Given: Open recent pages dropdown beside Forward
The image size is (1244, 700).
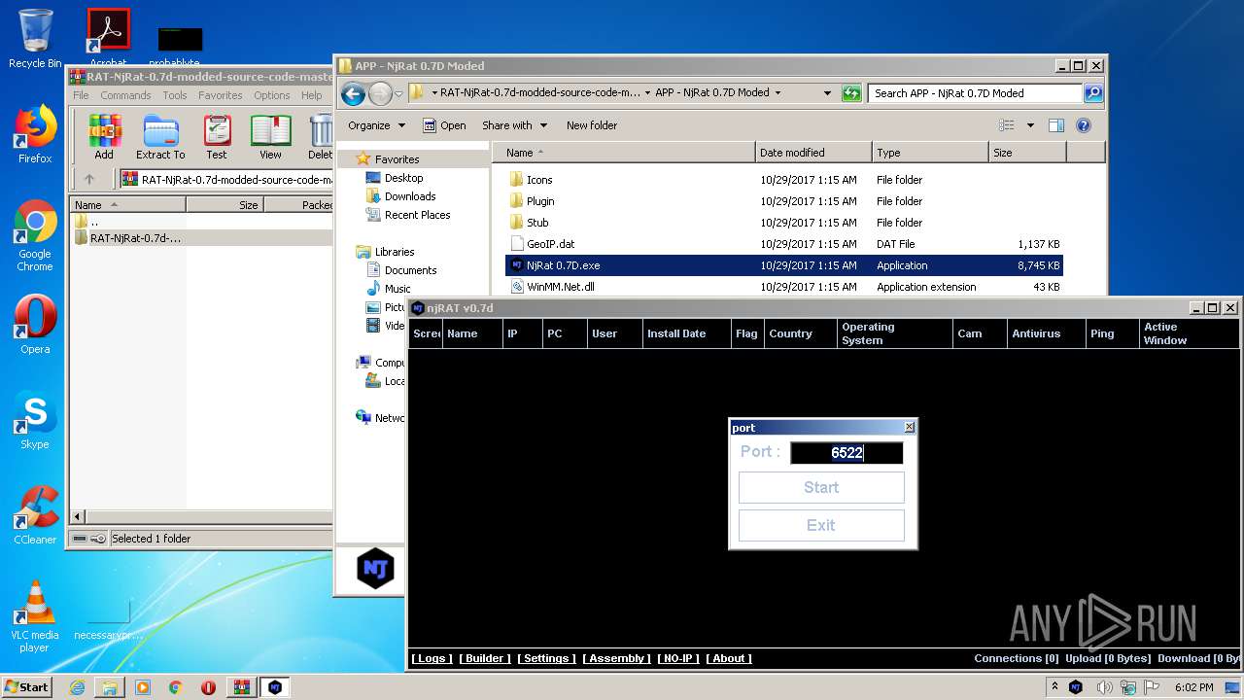Looking at the screenshot, I should pyautogui.click(x=399, y=93).
